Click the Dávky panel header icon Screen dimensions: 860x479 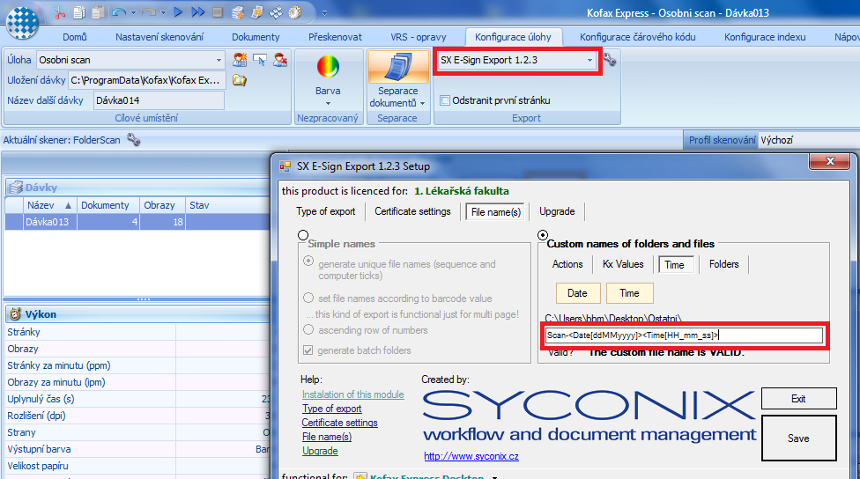tap(15, 188)
